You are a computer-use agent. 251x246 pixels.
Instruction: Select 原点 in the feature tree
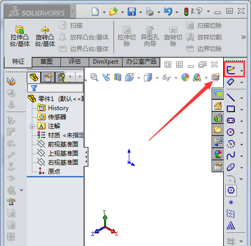tap(54, 172)
